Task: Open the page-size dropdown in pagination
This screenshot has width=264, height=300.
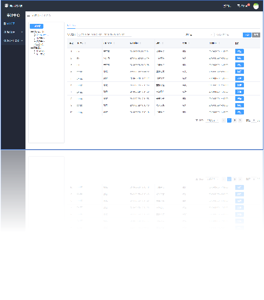Action: (212, 120)
